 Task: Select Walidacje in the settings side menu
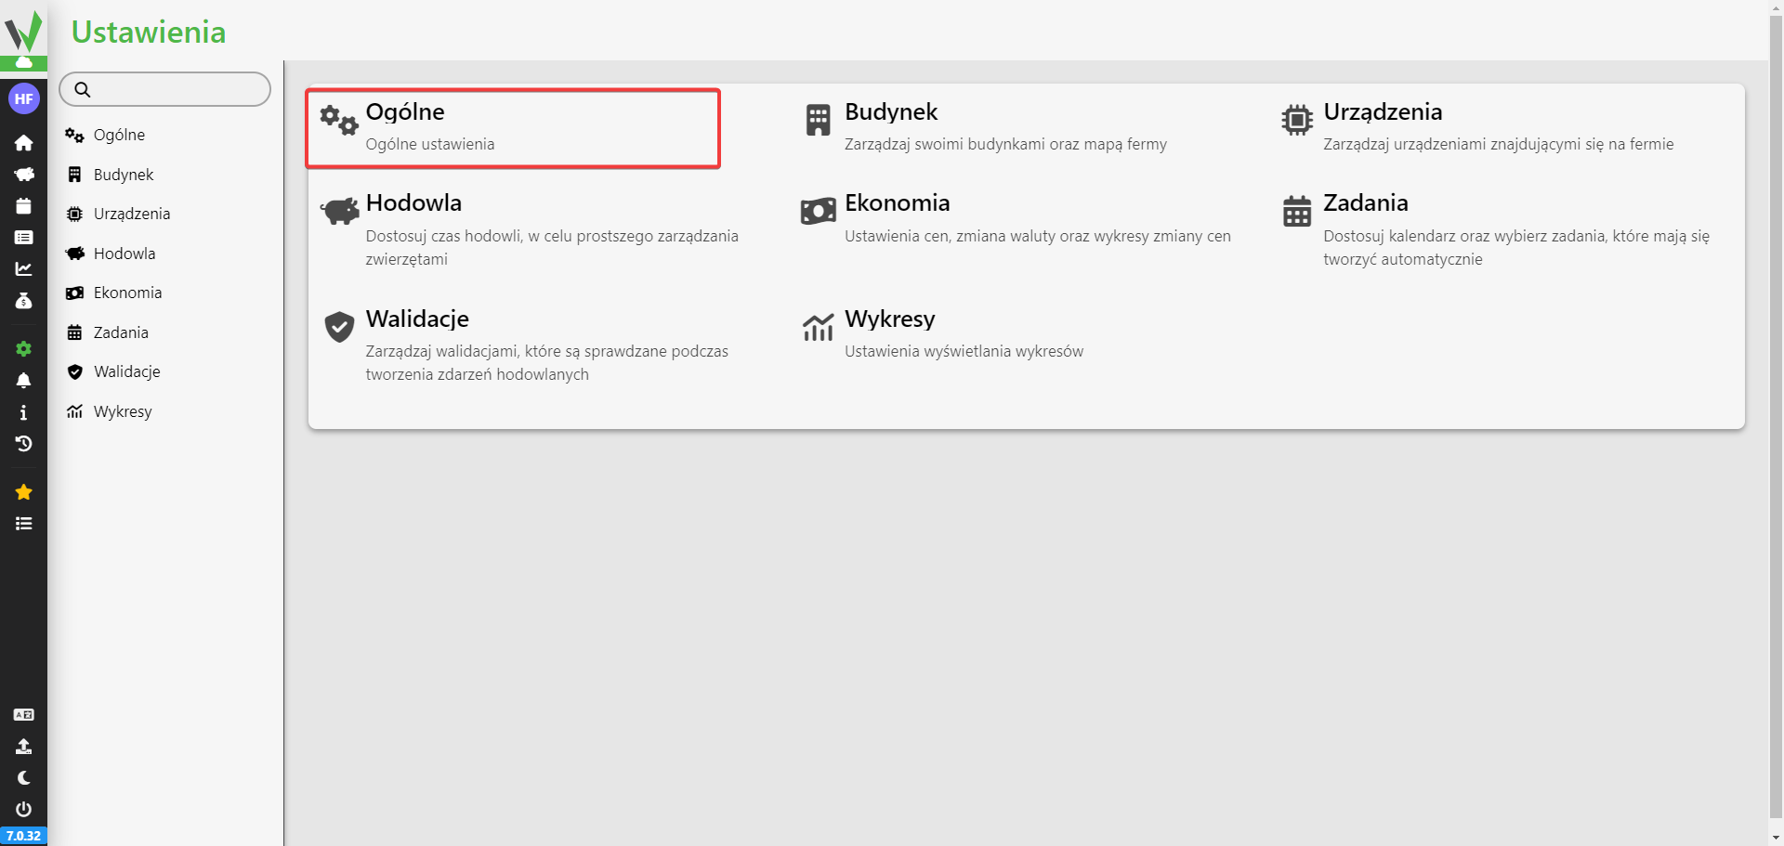tap(126, 371)
